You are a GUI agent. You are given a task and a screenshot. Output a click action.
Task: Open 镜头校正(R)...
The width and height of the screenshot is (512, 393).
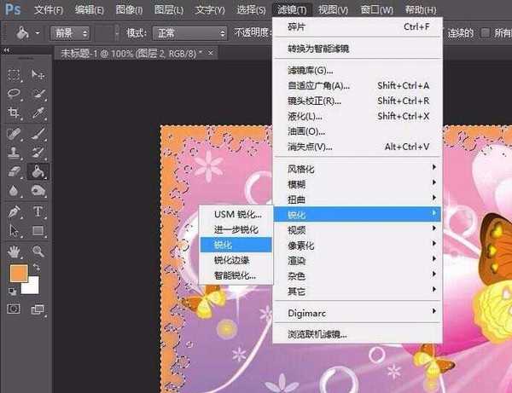point(358,101)
